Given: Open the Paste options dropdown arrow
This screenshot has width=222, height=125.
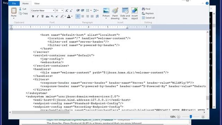Looking at the screenshot, I should tap(14, 18).
